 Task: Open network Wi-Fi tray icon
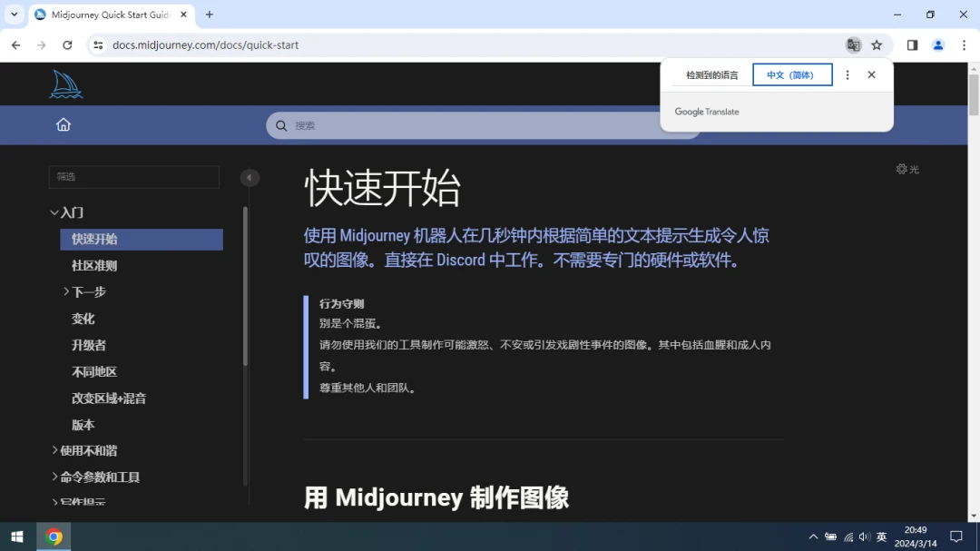(x=848, y=536)
